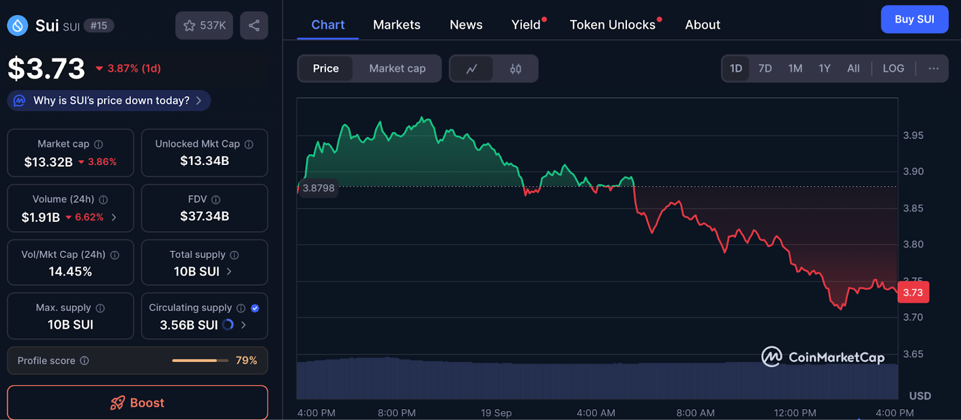Expand Volume (24h) details chevron
961x420 pixels.
tap(114, 217)
